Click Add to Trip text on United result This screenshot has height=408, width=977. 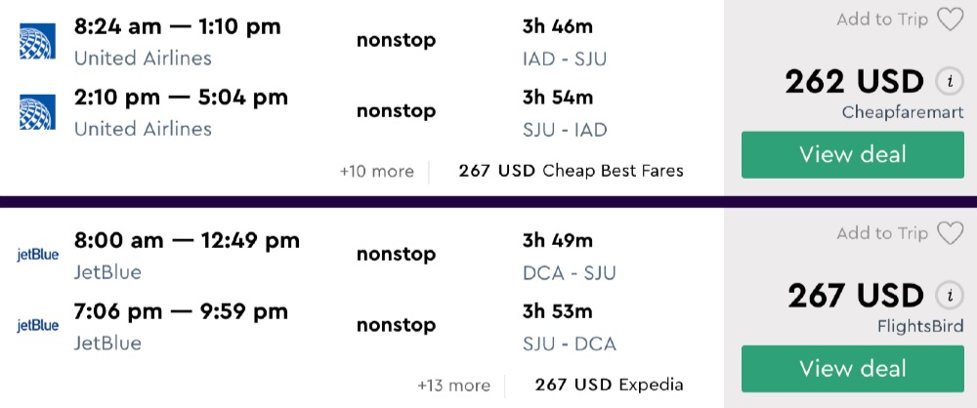tap(882, 20)
